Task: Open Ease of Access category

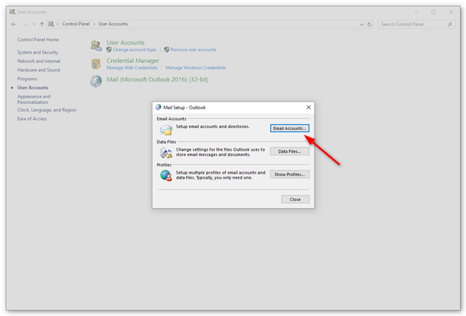Action: 32,118
